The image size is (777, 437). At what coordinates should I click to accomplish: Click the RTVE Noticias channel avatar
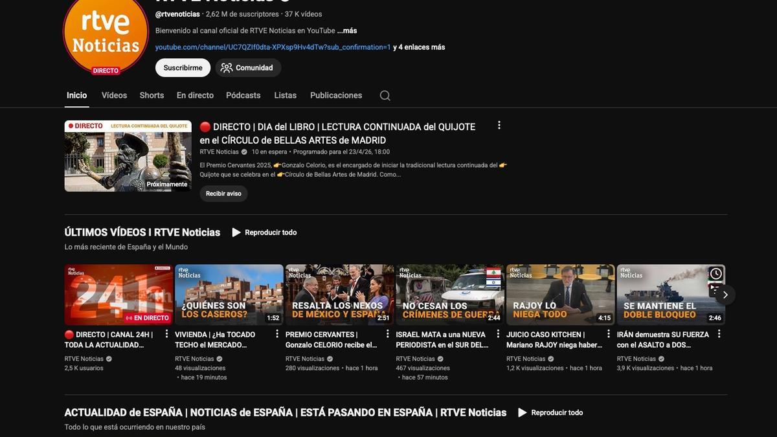pos(106,36)
